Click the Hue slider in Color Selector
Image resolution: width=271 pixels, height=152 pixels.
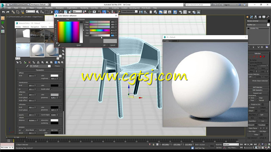[x=100, y=30]
